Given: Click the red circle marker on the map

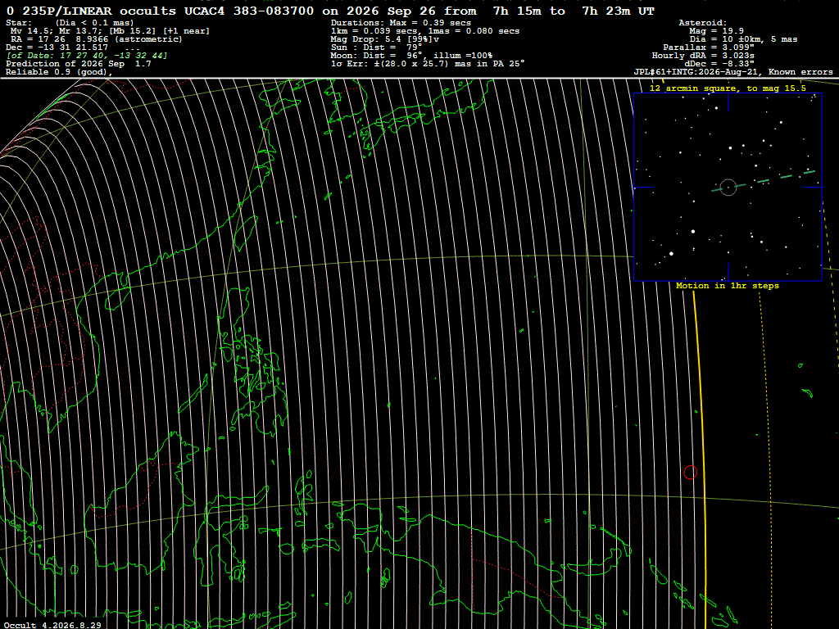Looking at the screenshot, I should [690, 473].
